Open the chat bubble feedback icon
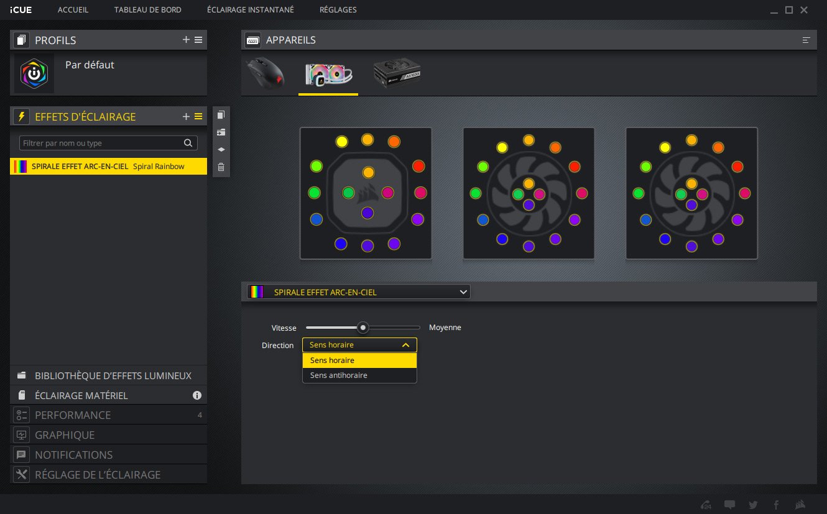The height and width of the screenshot is (514, 827). click(730, 504)
